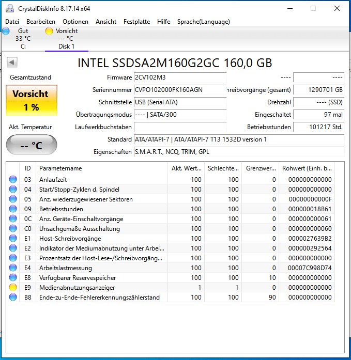The width and height of the screenshot is (351, 360).
Task: Switch to the C: drive tab
Action: pos(23,39)
